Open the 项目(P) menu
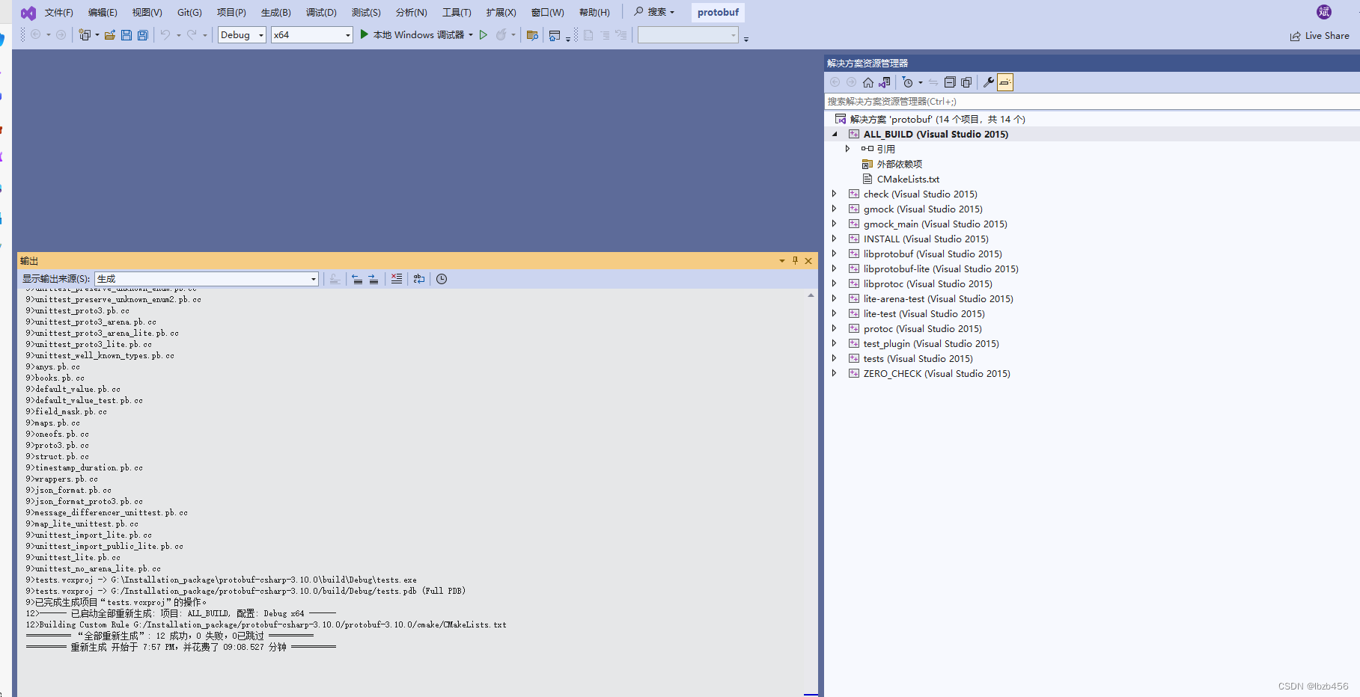1360x697 pixels. (x=231, y=12)
